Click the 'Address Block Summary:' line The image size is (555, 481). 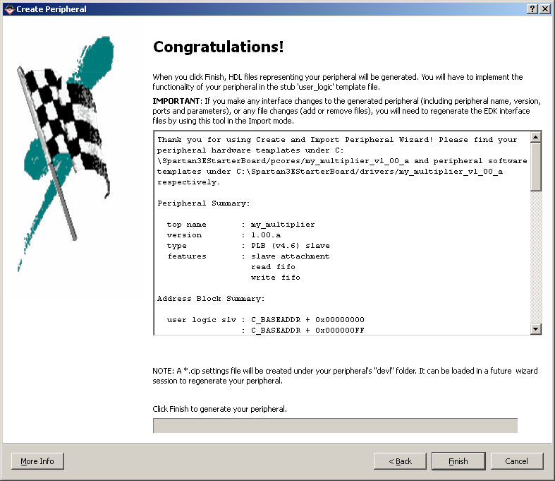(211, 299)
